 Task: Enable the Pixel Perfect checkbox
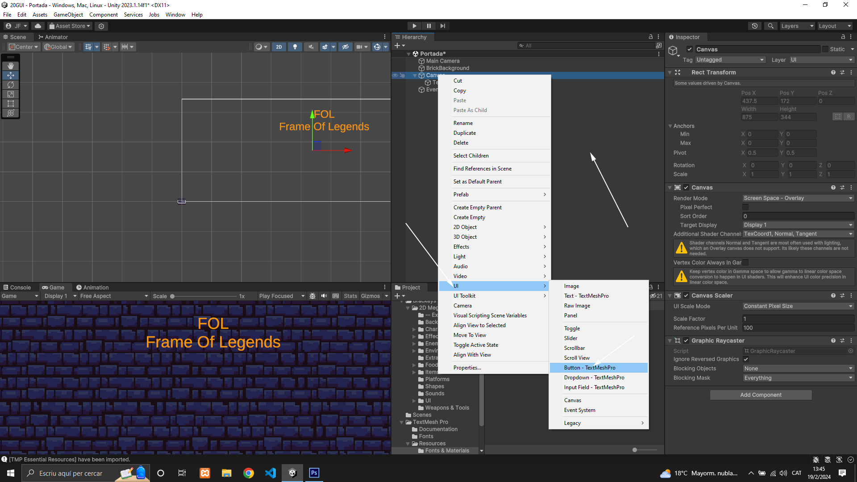745,207
